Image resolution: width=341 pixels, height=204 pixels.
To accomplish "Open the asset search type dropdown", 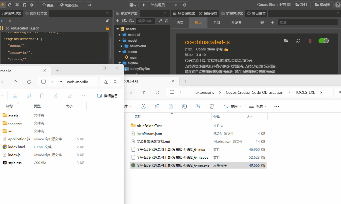I will [131, 21].
